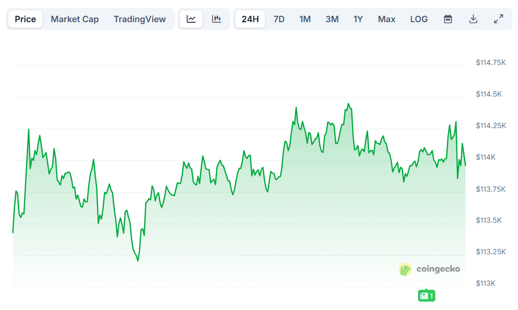Show the 1M chart range

coord(305,19)
